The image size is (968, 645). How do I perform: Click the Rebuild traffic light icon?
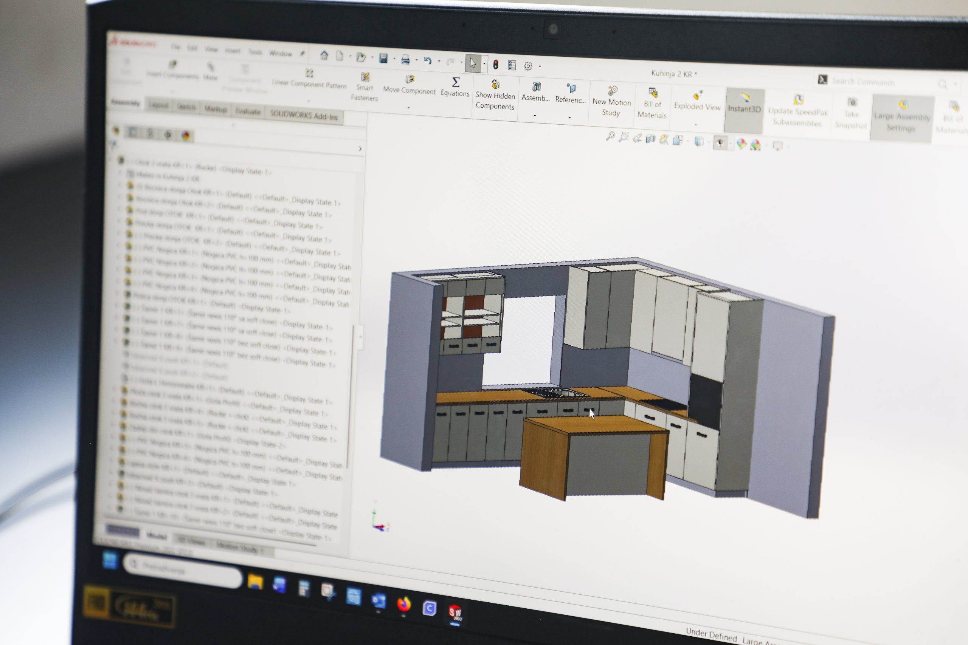click(496, 65)
